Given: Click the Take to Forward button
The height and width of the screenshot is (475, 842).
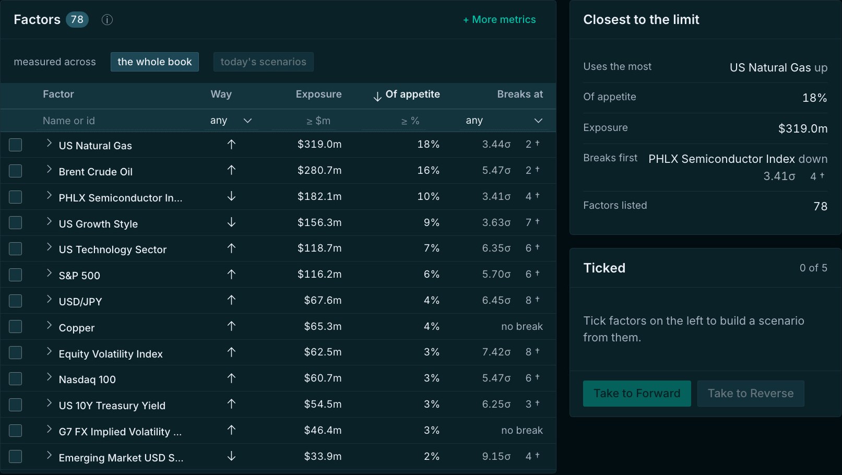Looking at the screenshot, I should pyautogui.click(x=637, y=394).
